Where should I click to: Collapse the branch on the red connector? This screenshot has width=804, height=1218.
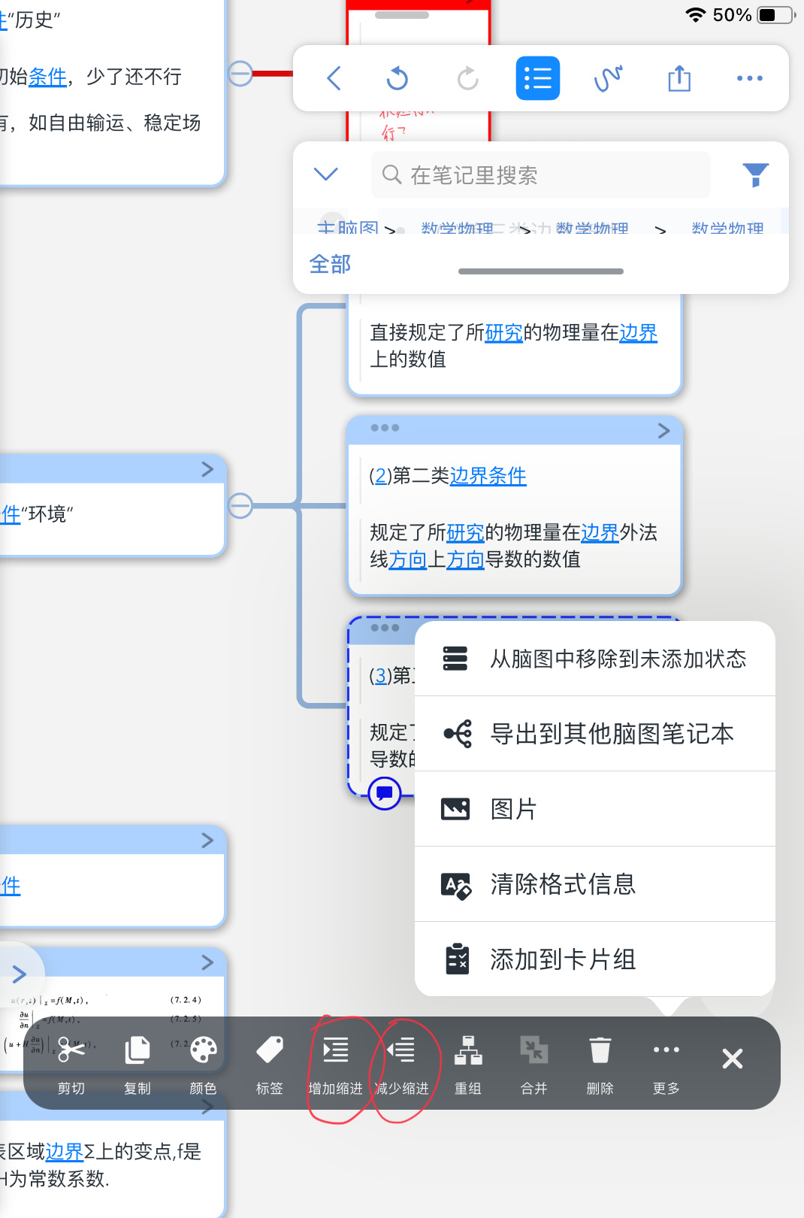[x=240, y=74]
